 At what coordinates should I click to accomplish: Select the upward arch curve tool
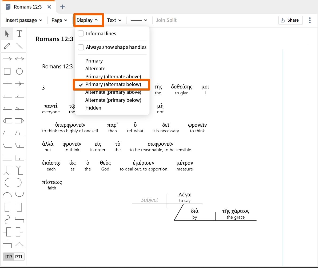(7, 195)
